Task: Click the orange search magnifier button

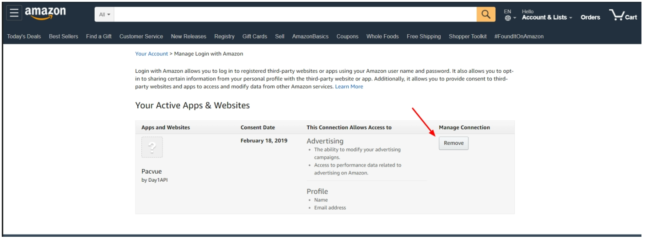Action: 486,14
